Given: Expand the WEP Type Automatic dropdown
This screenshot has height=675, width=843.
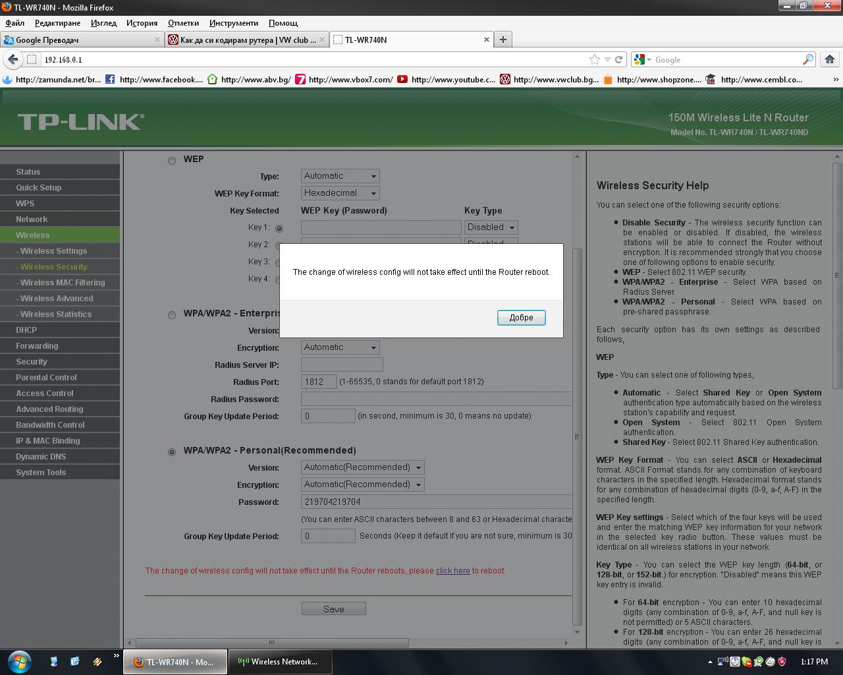Looking at the screenshot, I should tap(340, 176).
